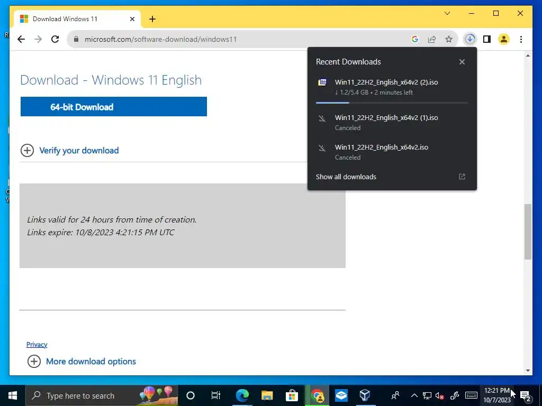This screenshot has height=406, width=542.
Task: Expand More download options section
Action: tap(82, 362)
